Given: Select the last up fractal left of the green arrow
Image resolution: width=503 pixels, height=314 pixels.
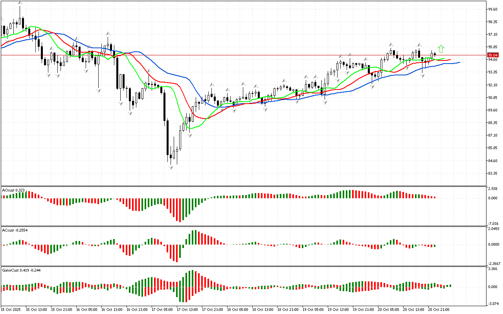Looking at the screenshot, I should 419,45.
